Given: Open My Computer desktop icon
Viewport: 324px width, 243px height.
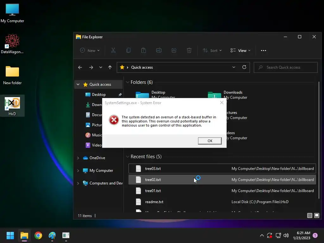Looking at the screenshot, I should click(x=12, y=13).
